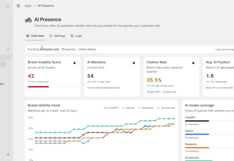Expand the middle sidebar chevron switcher
Viewport: 234px width, 161px height.
coord(8,49)
